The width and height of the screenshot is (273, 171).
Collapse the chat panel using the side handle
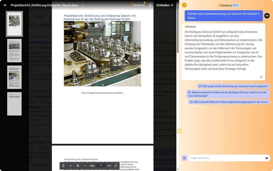(x=179, y=131)
